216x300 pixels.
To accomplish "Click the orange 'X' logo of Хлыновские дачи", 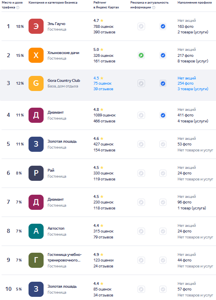I will pos(36,55).
